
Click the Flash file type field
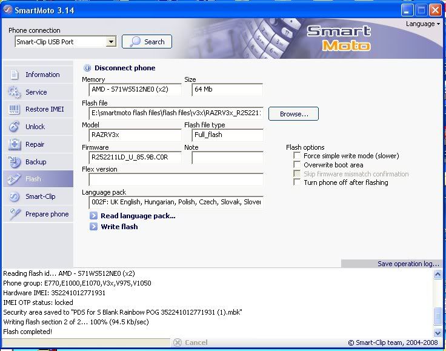(227, 135)
